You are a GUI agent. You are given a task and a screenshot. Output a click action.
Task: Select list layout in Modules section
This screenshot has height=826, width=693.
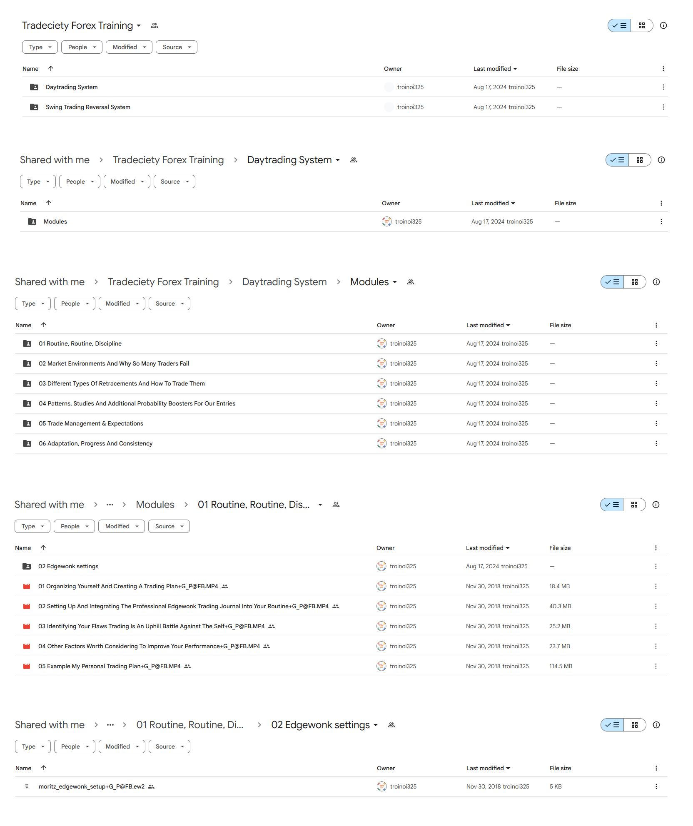[612, 282]
